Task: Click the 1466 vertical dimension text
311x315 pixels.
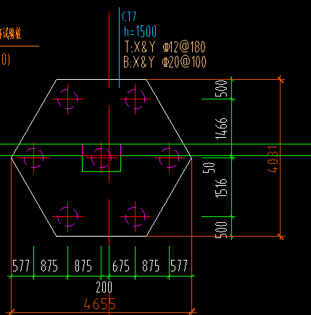Action: (222, 128)
